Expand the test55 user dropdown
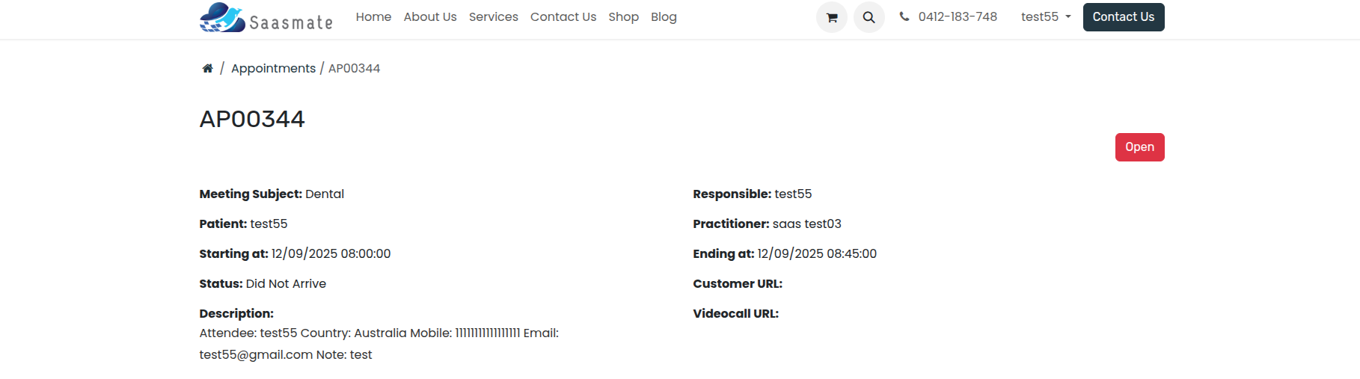 click(x=1046, y=16)
